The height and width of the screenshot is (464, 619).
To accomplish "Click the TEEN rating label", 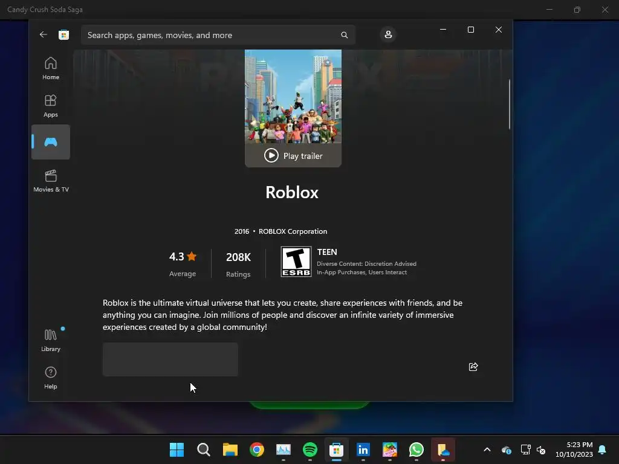I will coord(327,252).
